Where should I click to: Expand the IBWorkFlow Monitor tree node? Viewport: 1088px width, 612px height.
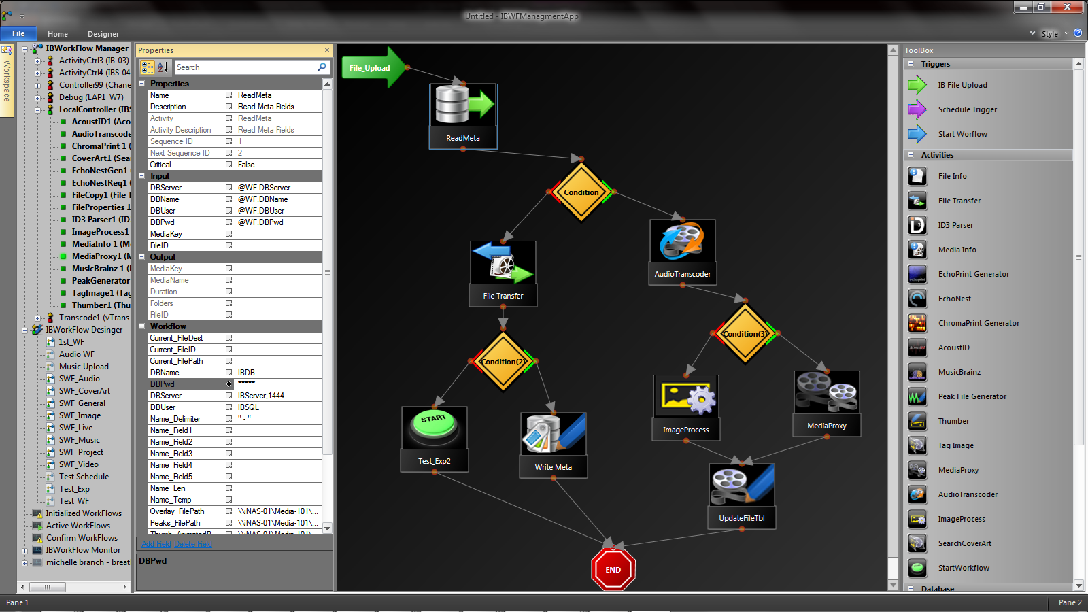click(25, 550)
